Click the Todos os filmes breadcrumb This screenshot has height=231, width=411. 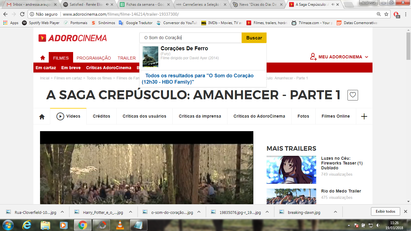tap(99, 78)
